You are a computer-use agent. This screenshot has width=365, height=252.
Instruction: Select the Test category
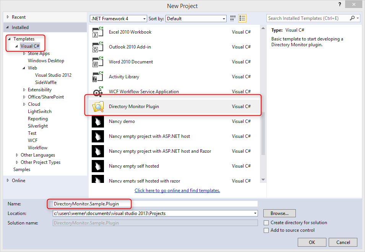[x=32, y=133]
